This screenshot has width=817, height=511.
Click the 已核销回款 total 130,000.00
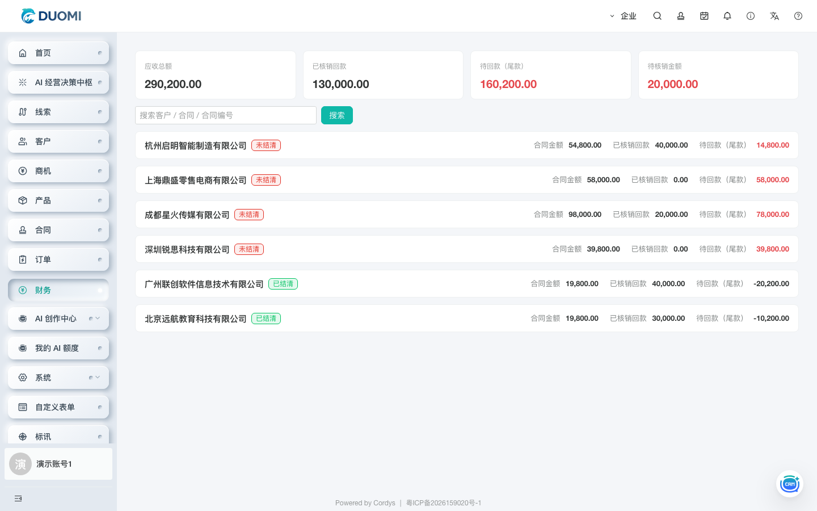point(341,84)
